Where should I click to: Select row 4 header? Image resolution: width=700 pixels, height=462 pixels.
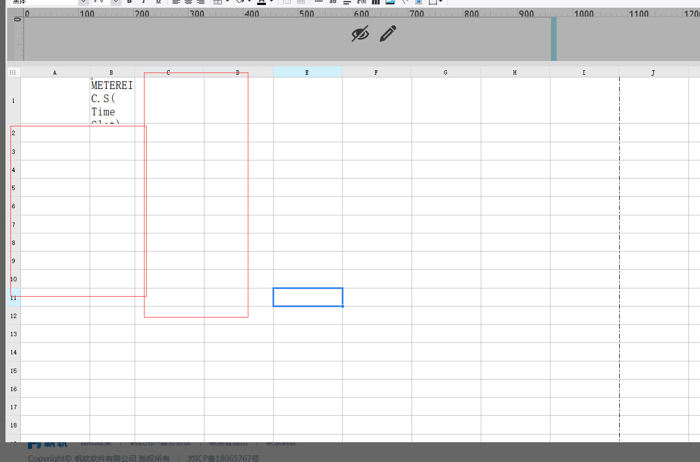click(x=13, y=169)
